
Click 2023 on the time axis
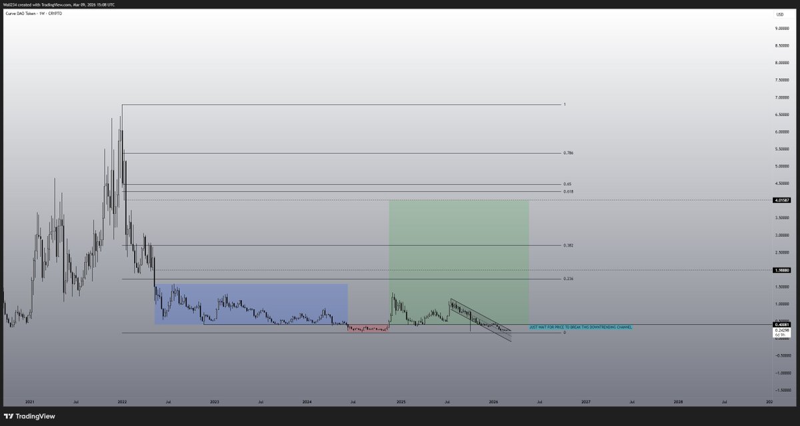[x=215, y=402]
